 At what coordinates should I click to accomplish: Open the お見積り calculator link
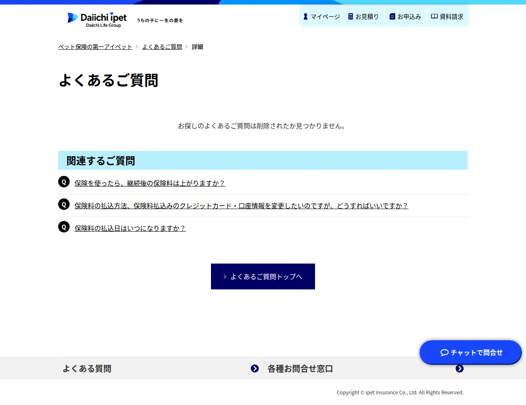click(x=363, y=17)
